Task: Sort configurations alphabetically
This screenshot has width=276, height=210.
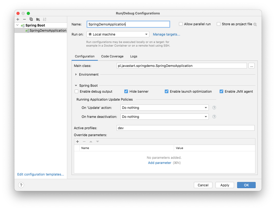Action: tap(45, 19)
